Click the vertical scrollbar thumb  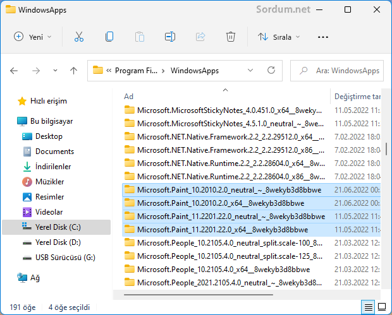[x=386, y=149]
